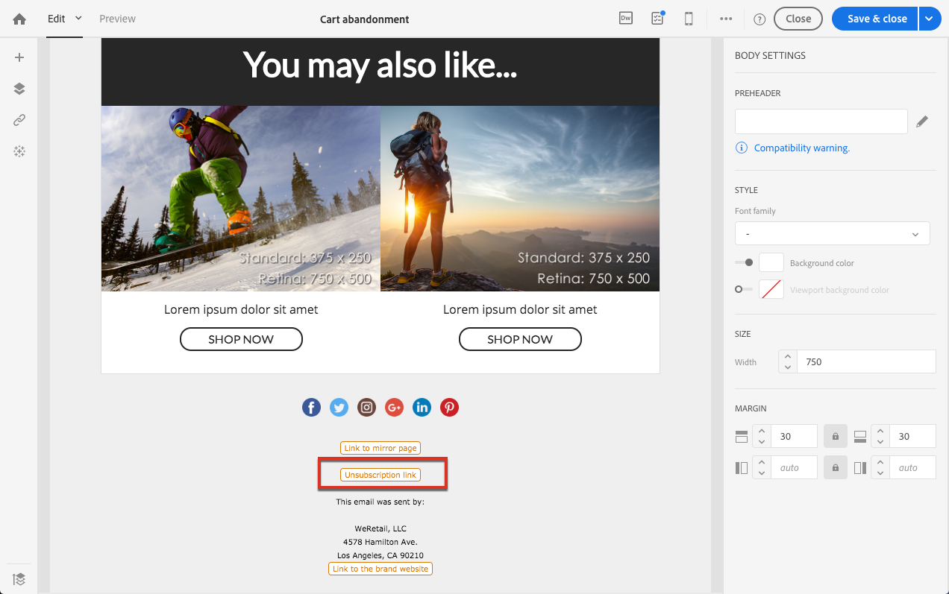Screen dimensions: 949x594
Task: Click the Google Plus social icon
Action: tap(394, 407)
